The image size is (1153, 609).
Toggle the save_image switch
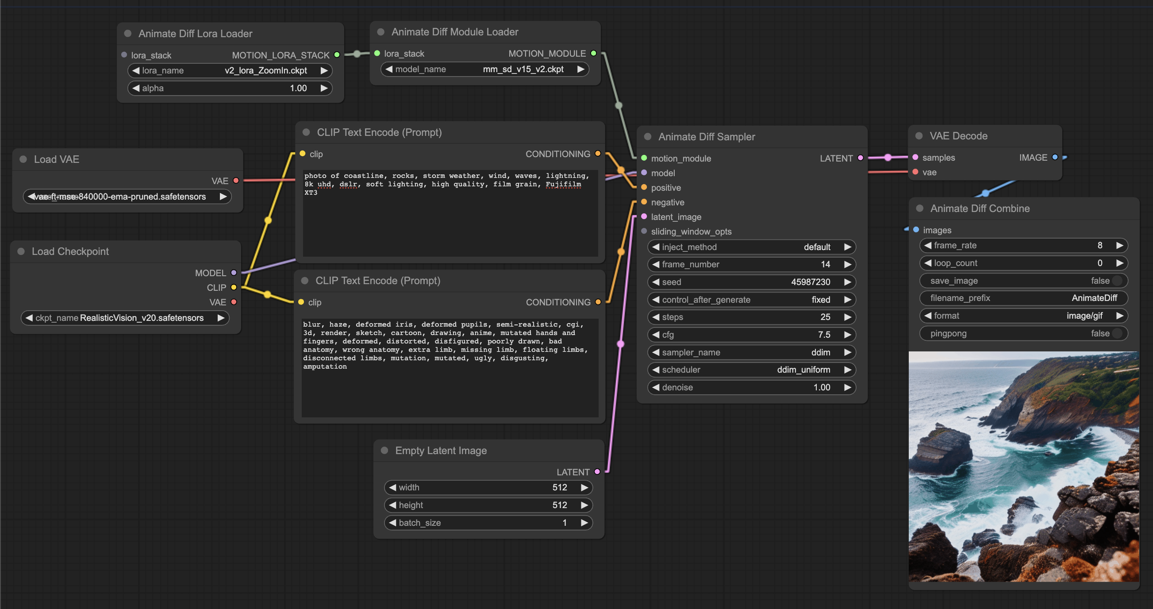1117,281
